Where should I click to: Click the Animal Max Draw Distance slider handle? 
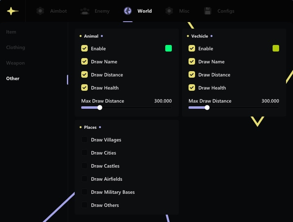tap(100, 108)
